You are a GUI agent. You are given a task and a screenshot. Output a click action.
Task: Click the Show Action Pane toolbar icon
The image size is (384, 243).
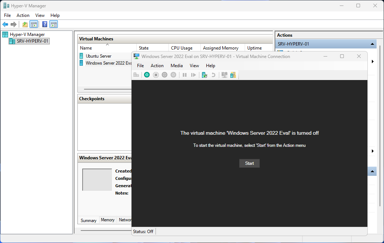point(54,24)
